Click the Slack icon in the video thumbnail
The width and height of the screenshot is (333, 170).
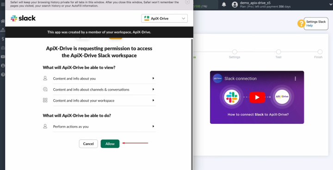click(232, 97)
